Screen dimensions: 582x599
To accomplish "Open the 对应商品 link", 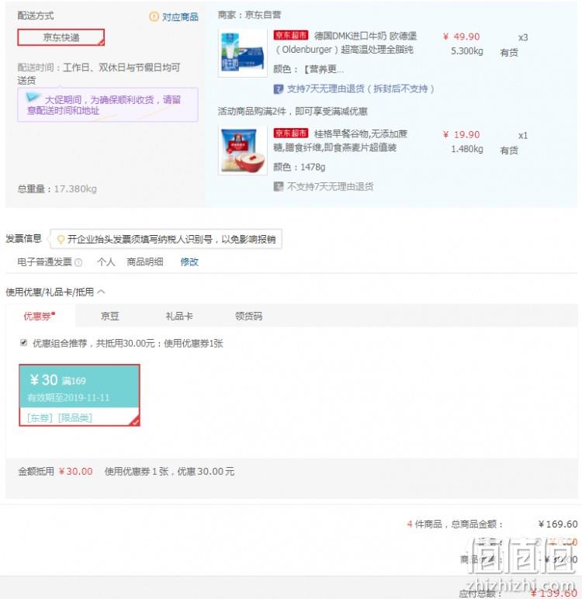I will click(180, 17).
